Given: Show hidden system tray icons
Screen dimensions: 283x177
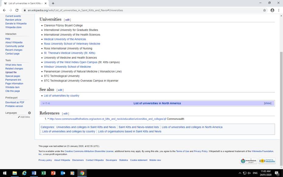Looking at the screenshot, I should pos(240,173).
